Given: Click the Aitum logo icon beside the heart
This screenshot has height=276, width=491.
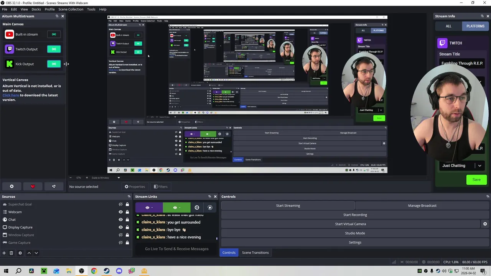Looking at the screenshot, I should 54,187.
